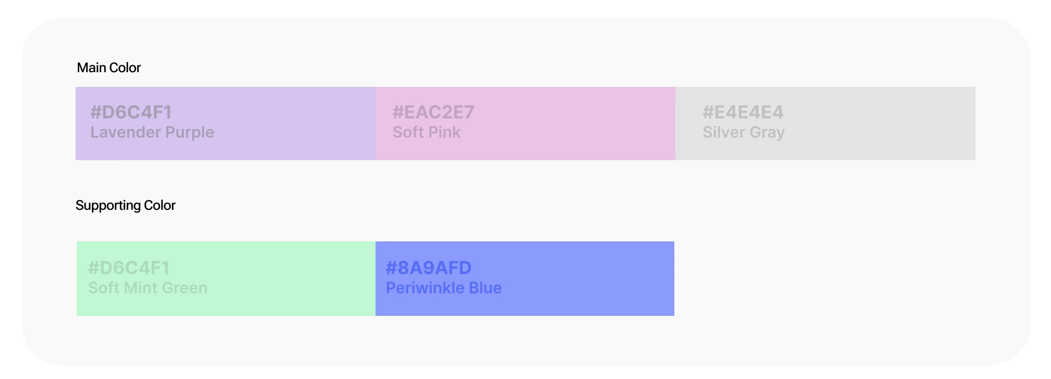Click the Periwinkle Blue name label
Viewport: 1051px width, 379px height.
[x=444, y=288]
